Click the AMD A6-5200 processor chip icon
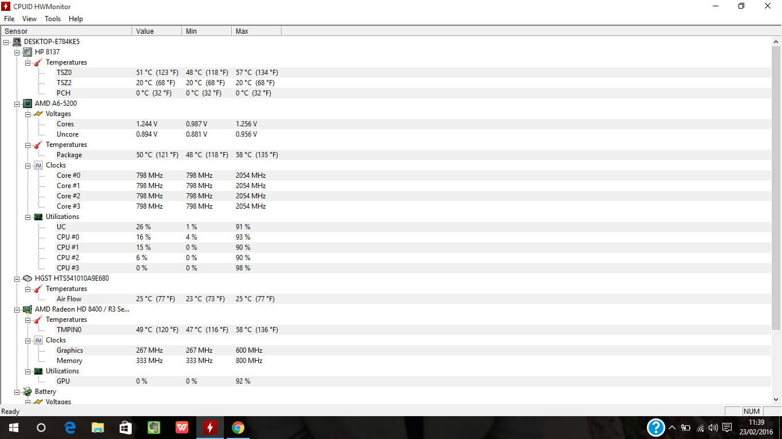The height and width of the screenshot is (439, 782). [x=27, y=103]
